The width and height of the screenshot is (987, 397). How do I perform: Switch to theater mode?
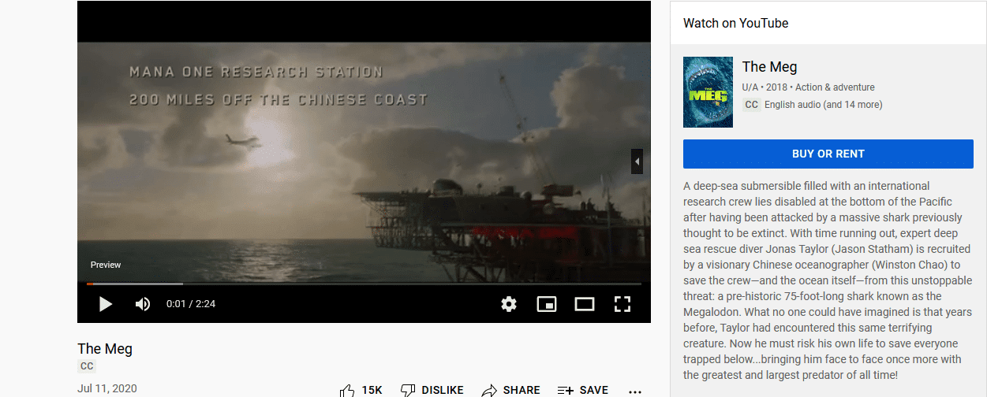point(585,304)
